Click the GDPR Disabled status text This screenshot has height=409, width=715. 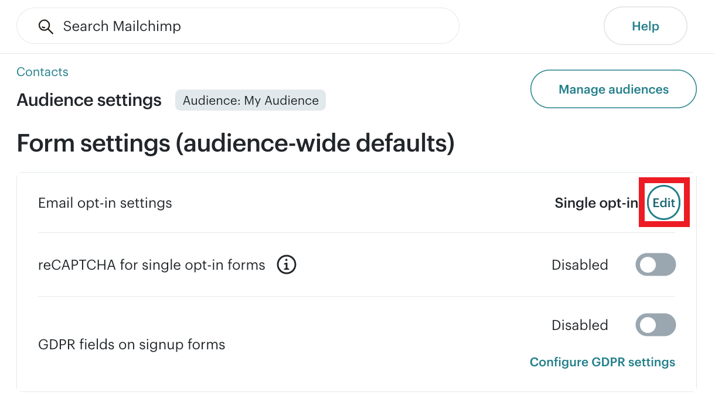(580, 325)
